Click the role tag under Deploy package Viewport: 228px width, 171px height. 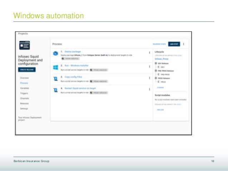(x=70, y=59)
